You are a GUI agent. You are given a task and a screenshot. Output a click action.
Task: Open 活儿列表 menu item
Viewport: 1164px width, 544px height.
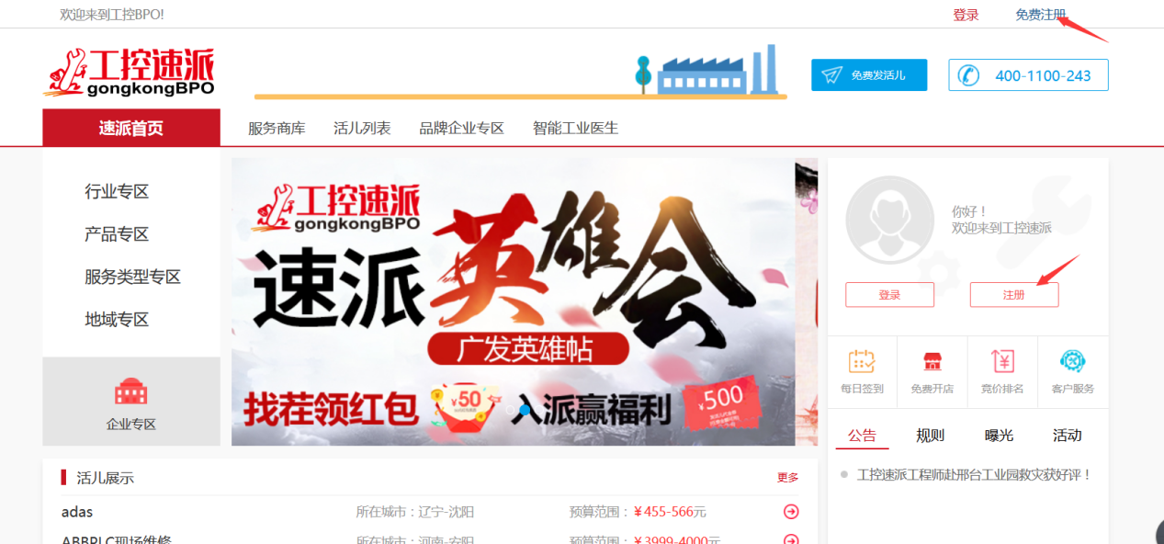tap(362, 128)
